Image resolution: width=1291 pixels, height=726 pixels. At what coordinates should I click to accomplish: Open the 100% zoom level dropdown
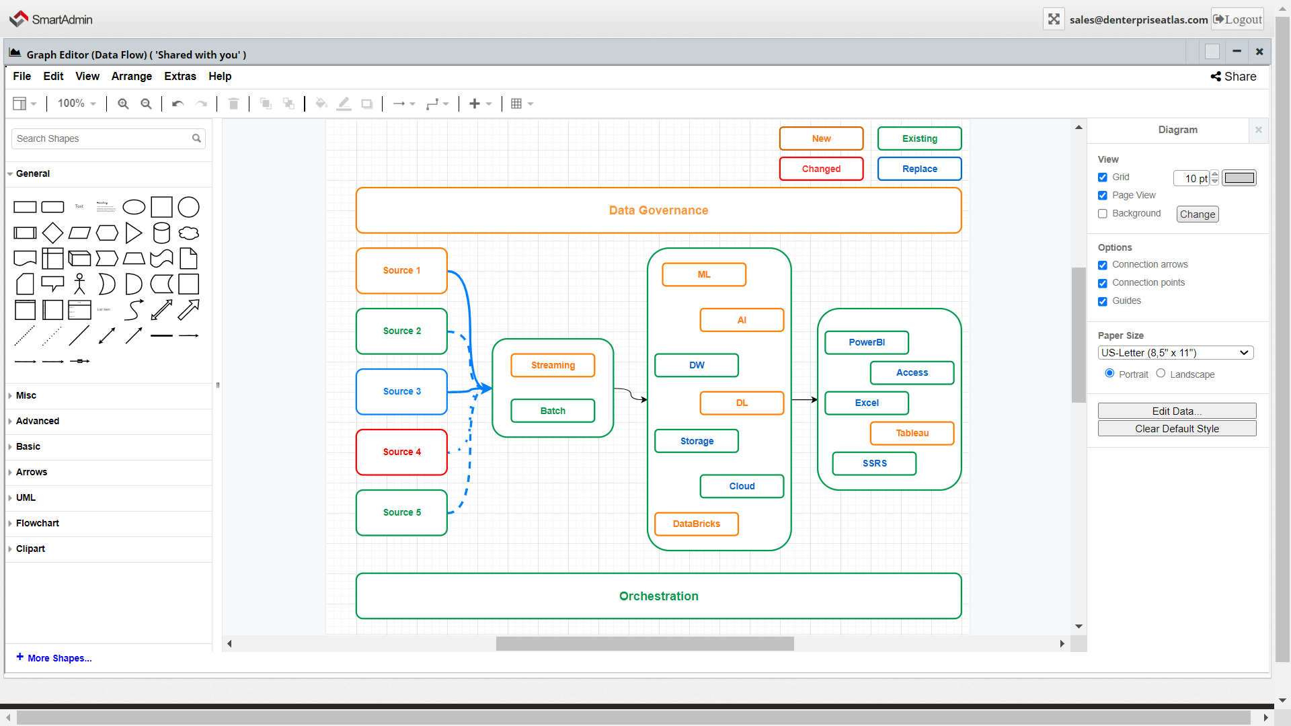(76, 104)
